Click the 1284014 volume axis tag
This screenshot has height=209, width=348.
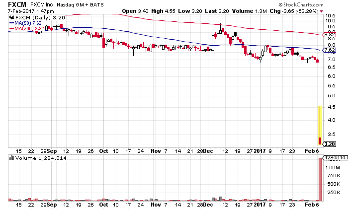(335, 158)
